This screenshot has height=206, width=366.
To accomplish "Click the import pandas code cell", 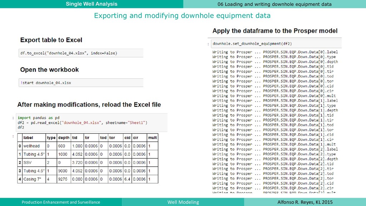I will [91, 123].
